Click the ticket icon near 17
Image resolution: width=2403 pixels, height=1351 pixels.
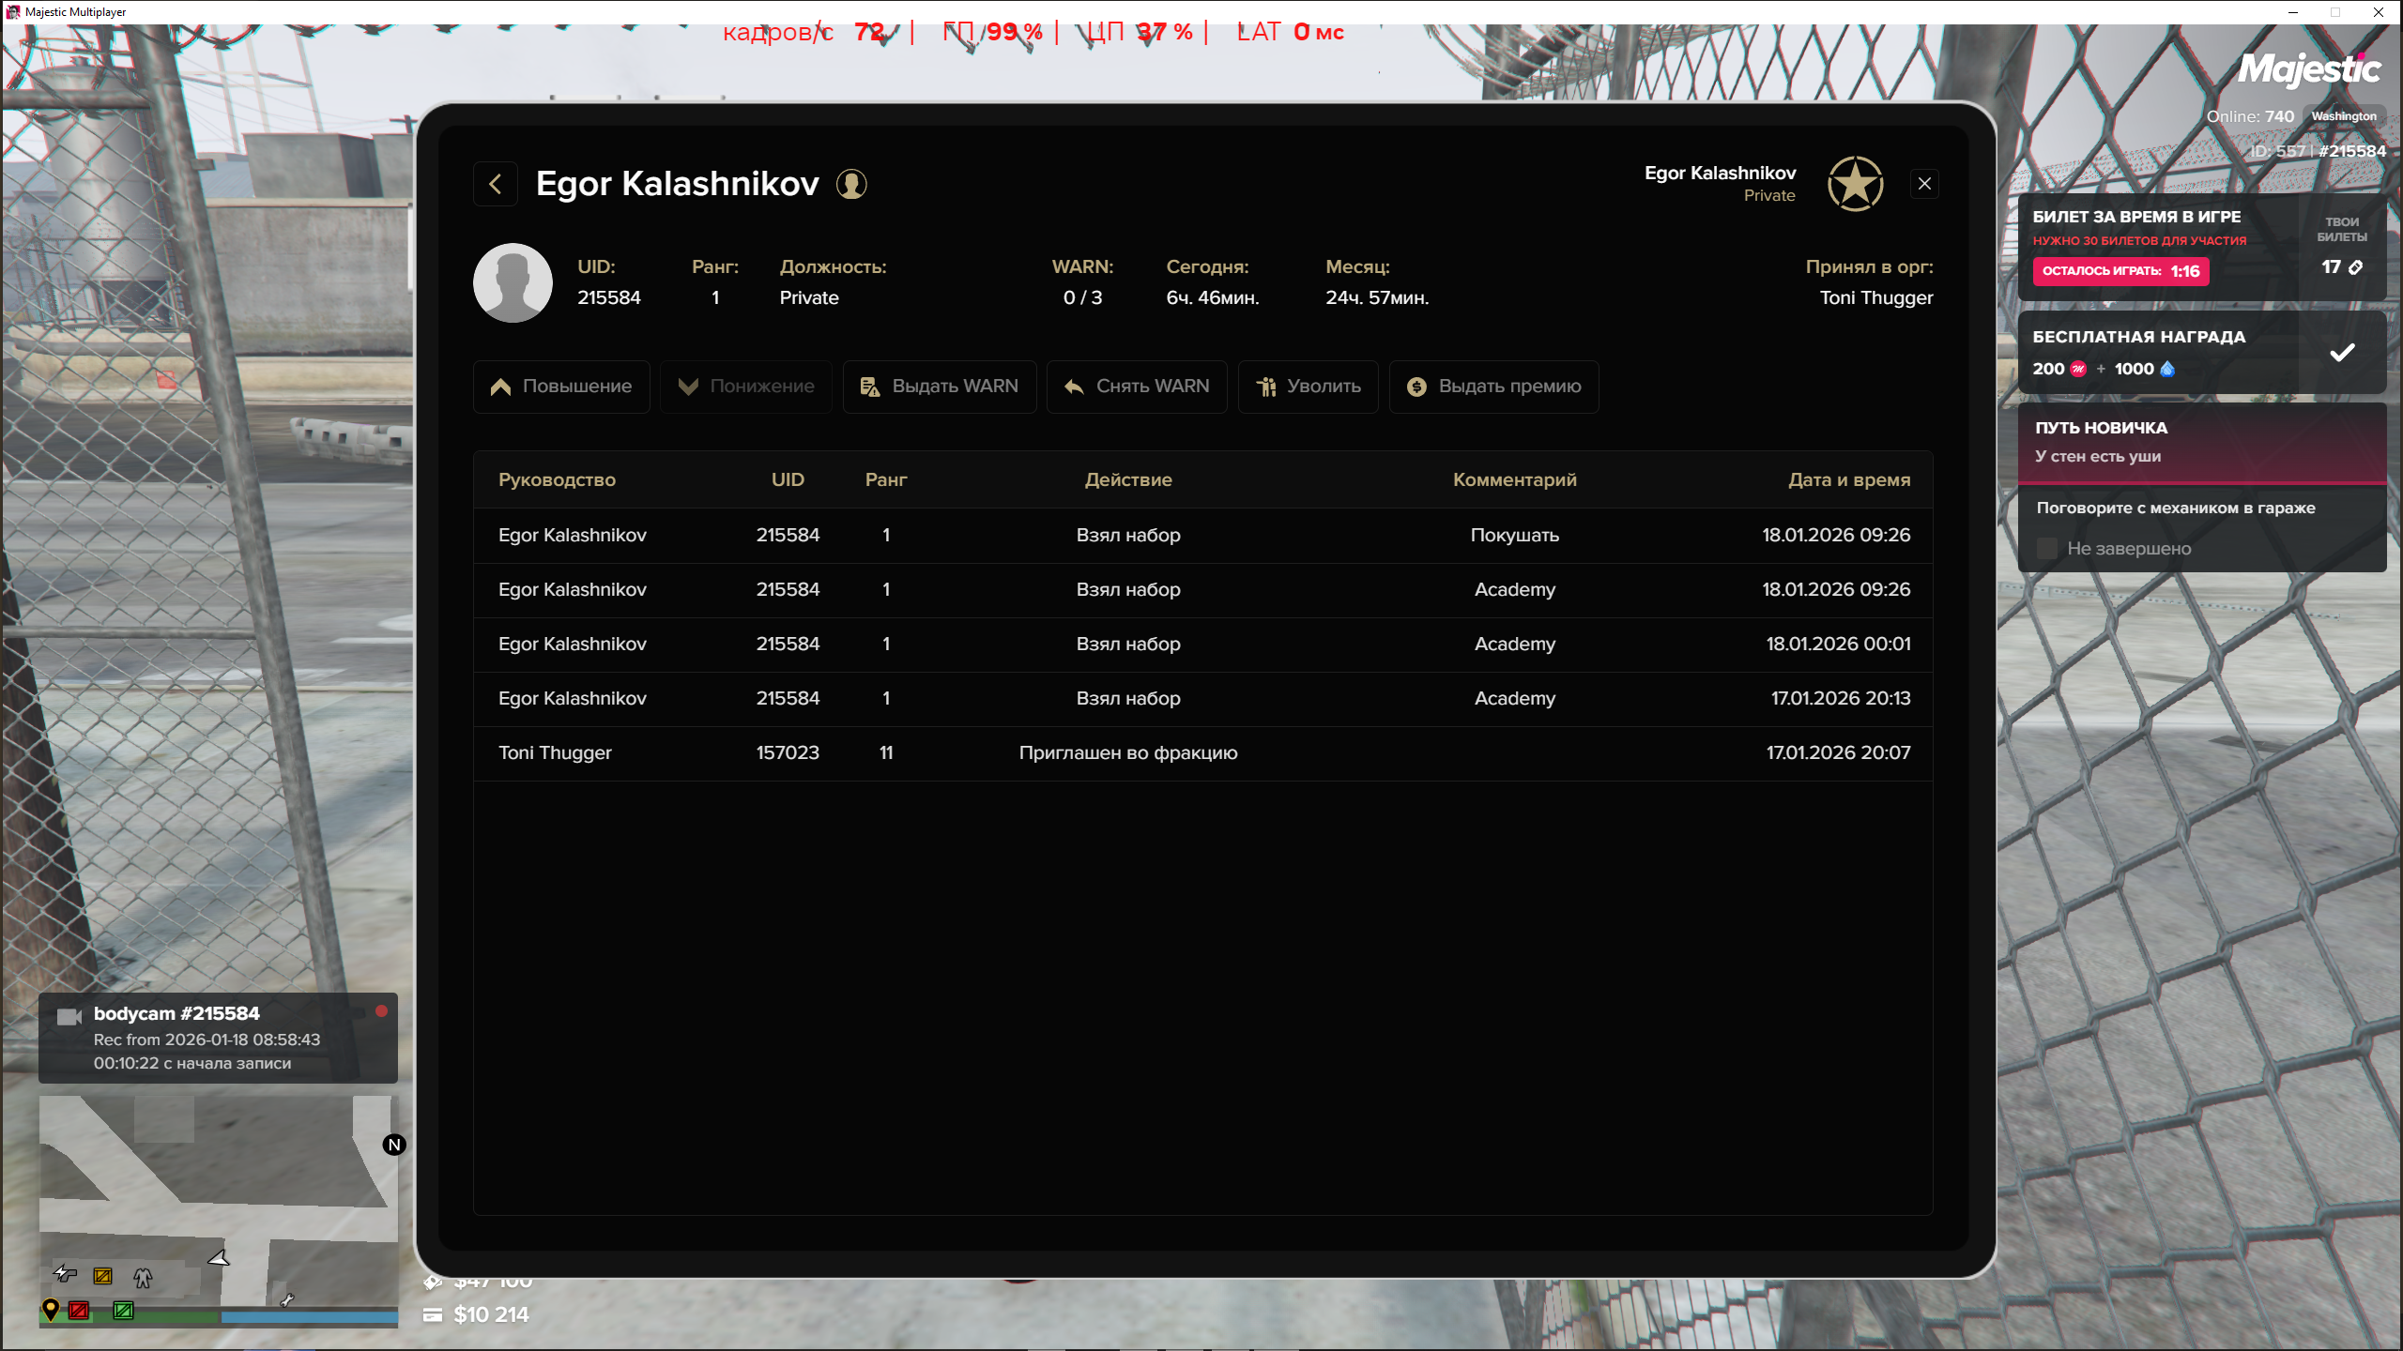(x=2355, y=267)
